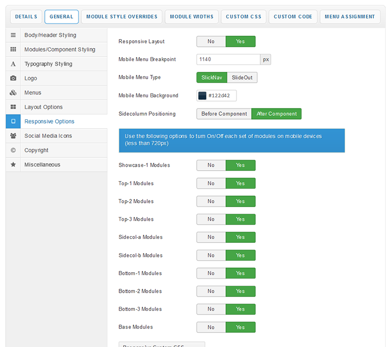
Task: Click the Typography Styling letter icon
Action: (13, 64)
